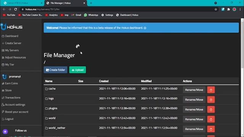Open the Gmail bookmark
The image size is (244, 137).
click(76, 15)
